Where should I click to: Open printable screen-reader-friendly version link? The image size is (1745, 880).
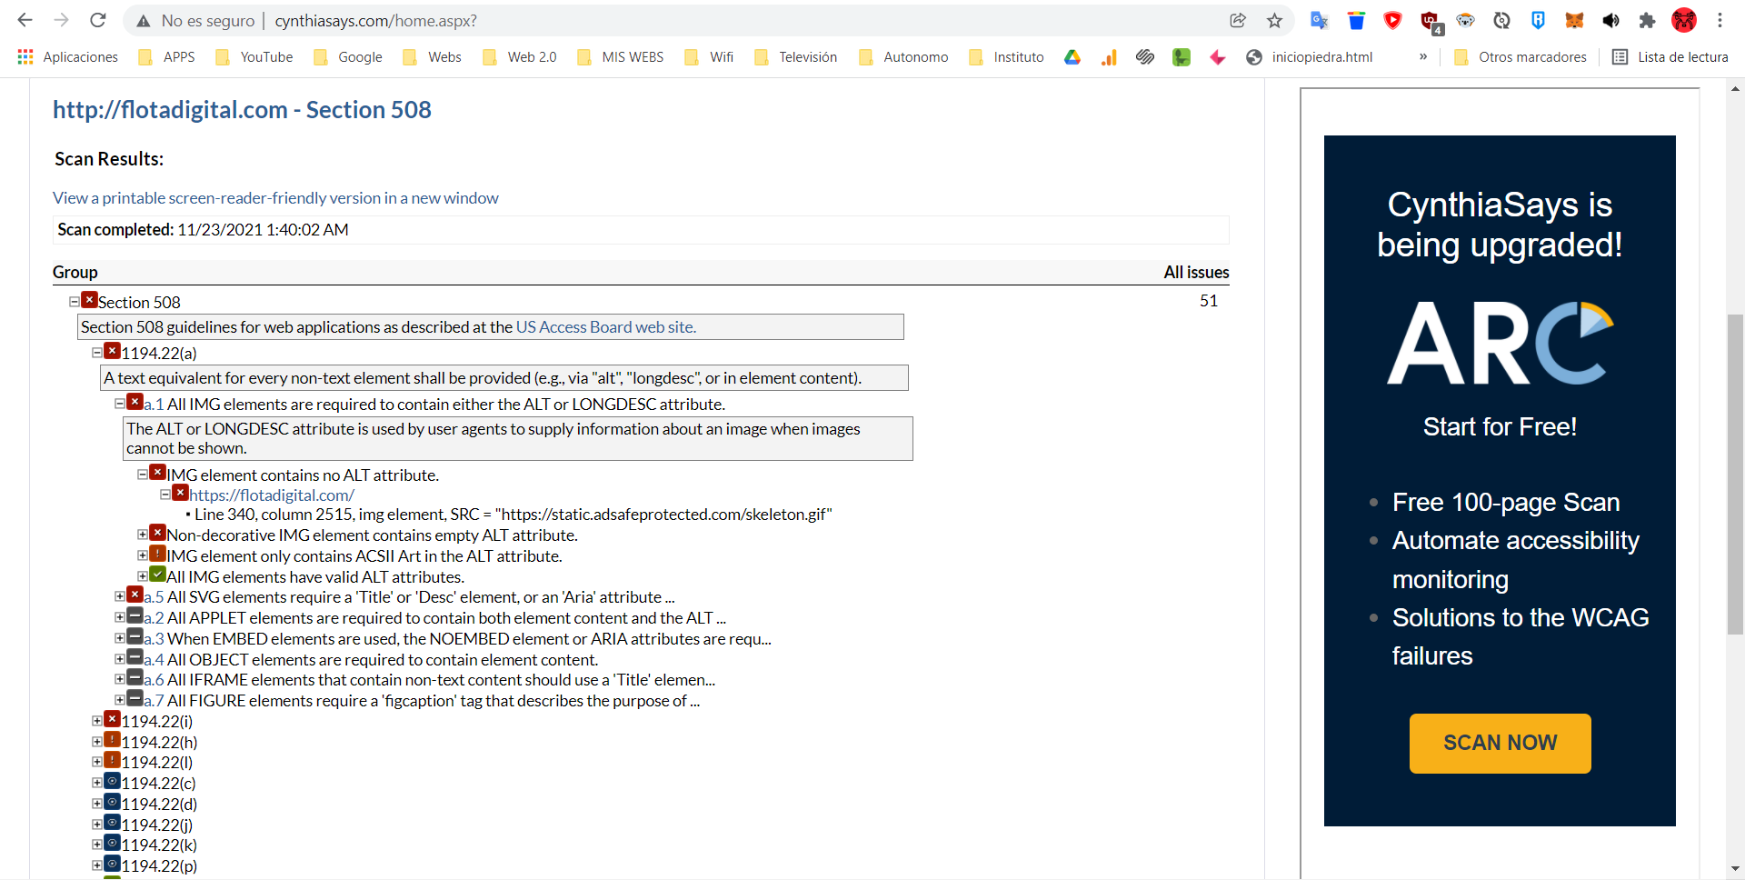click(275, 198)
